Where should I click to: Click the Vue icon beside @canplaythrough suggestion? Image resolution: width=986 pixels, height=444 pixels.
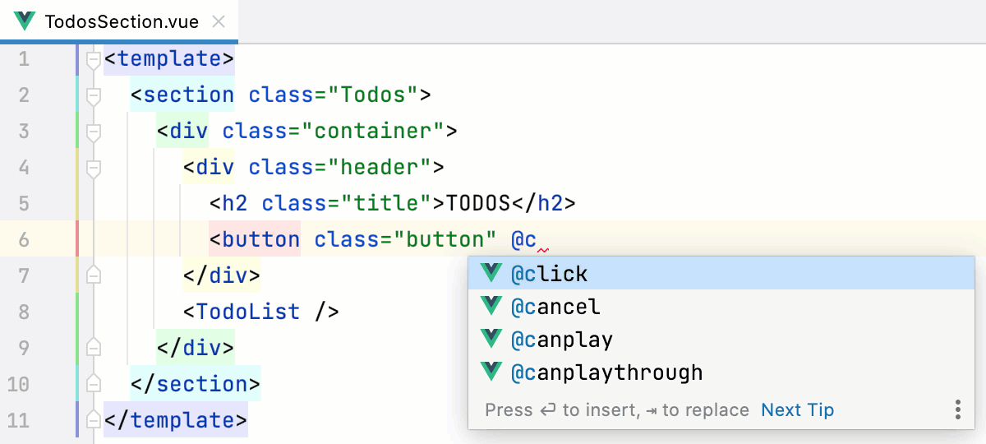click(491, 372)
